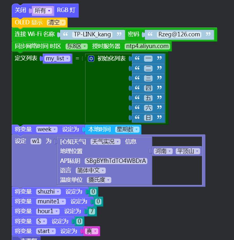Click the gear icon on 初始化列表 block

[x=91, y=58]
